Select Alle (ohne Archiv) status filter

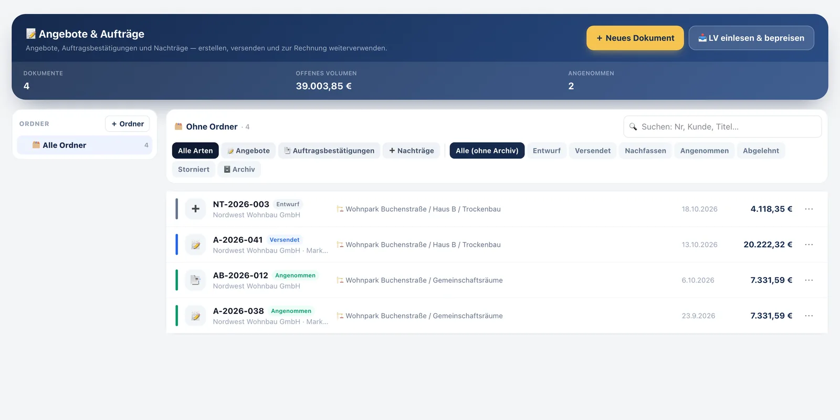point(487,151)
